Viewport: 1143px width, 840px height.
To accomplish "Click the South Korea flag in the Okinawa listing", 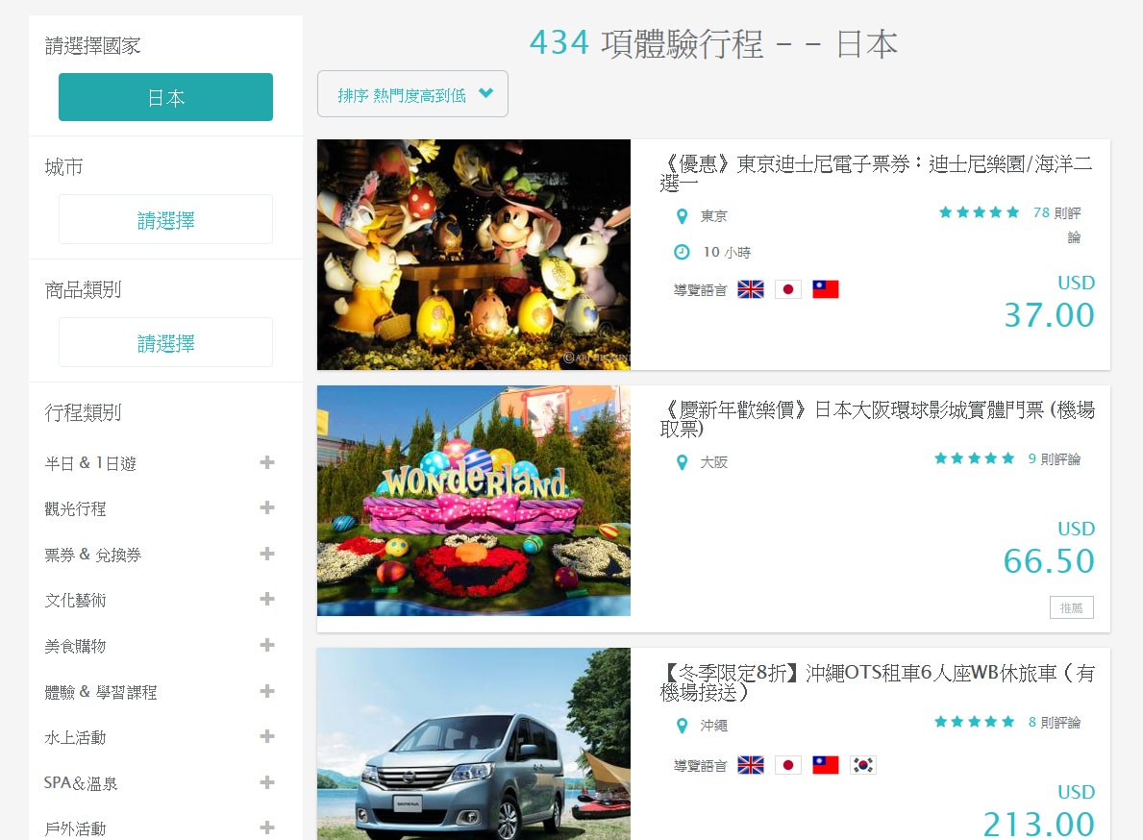I will point(863,765).
